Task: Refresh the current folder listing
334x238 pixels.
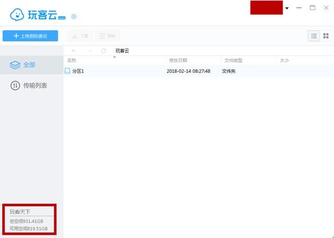Action: pos(103,51)
